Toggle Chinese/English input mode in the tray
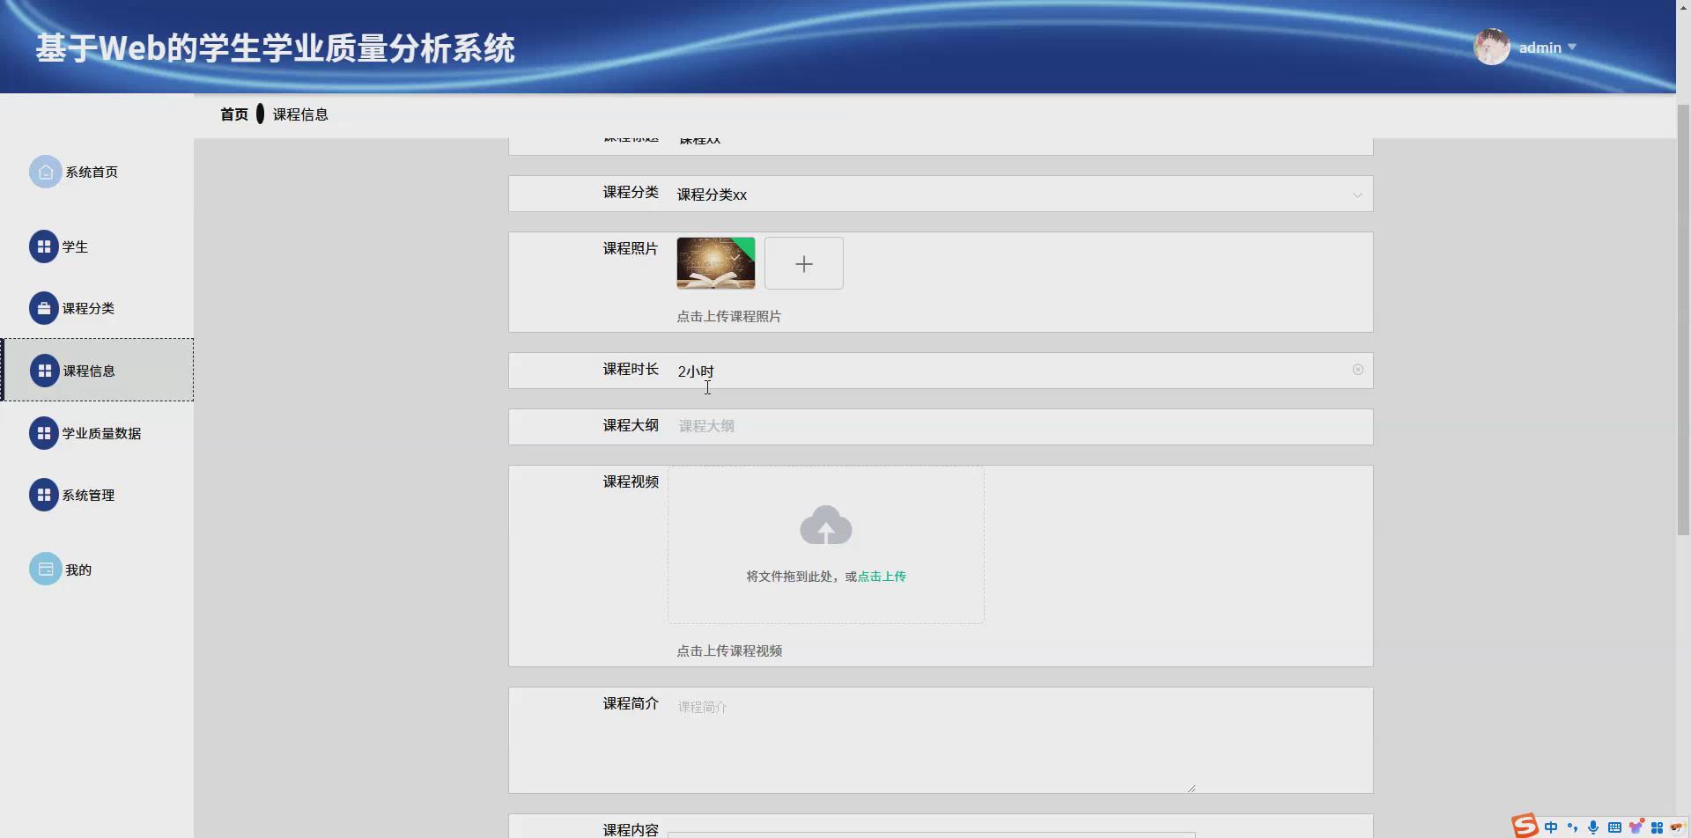 pyautogui.click(x=1550, y=827)
